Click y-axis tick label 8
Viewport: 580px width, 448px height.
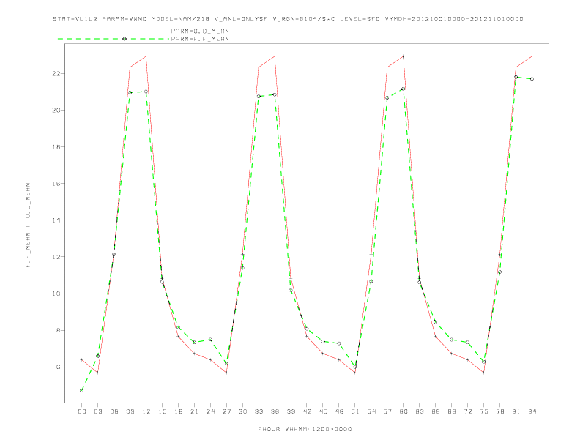pyautogui.click(x=59, y=330)
